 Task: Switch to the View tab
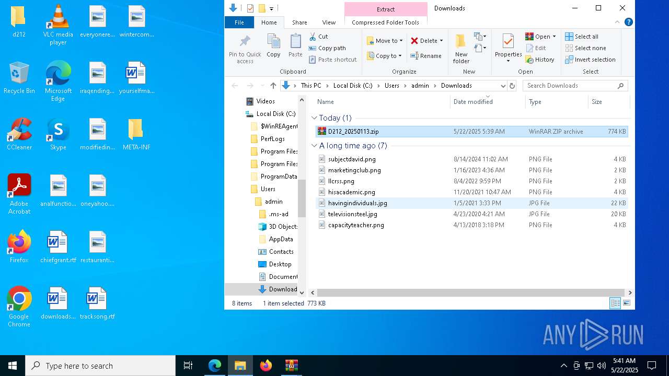coord(329,22)
